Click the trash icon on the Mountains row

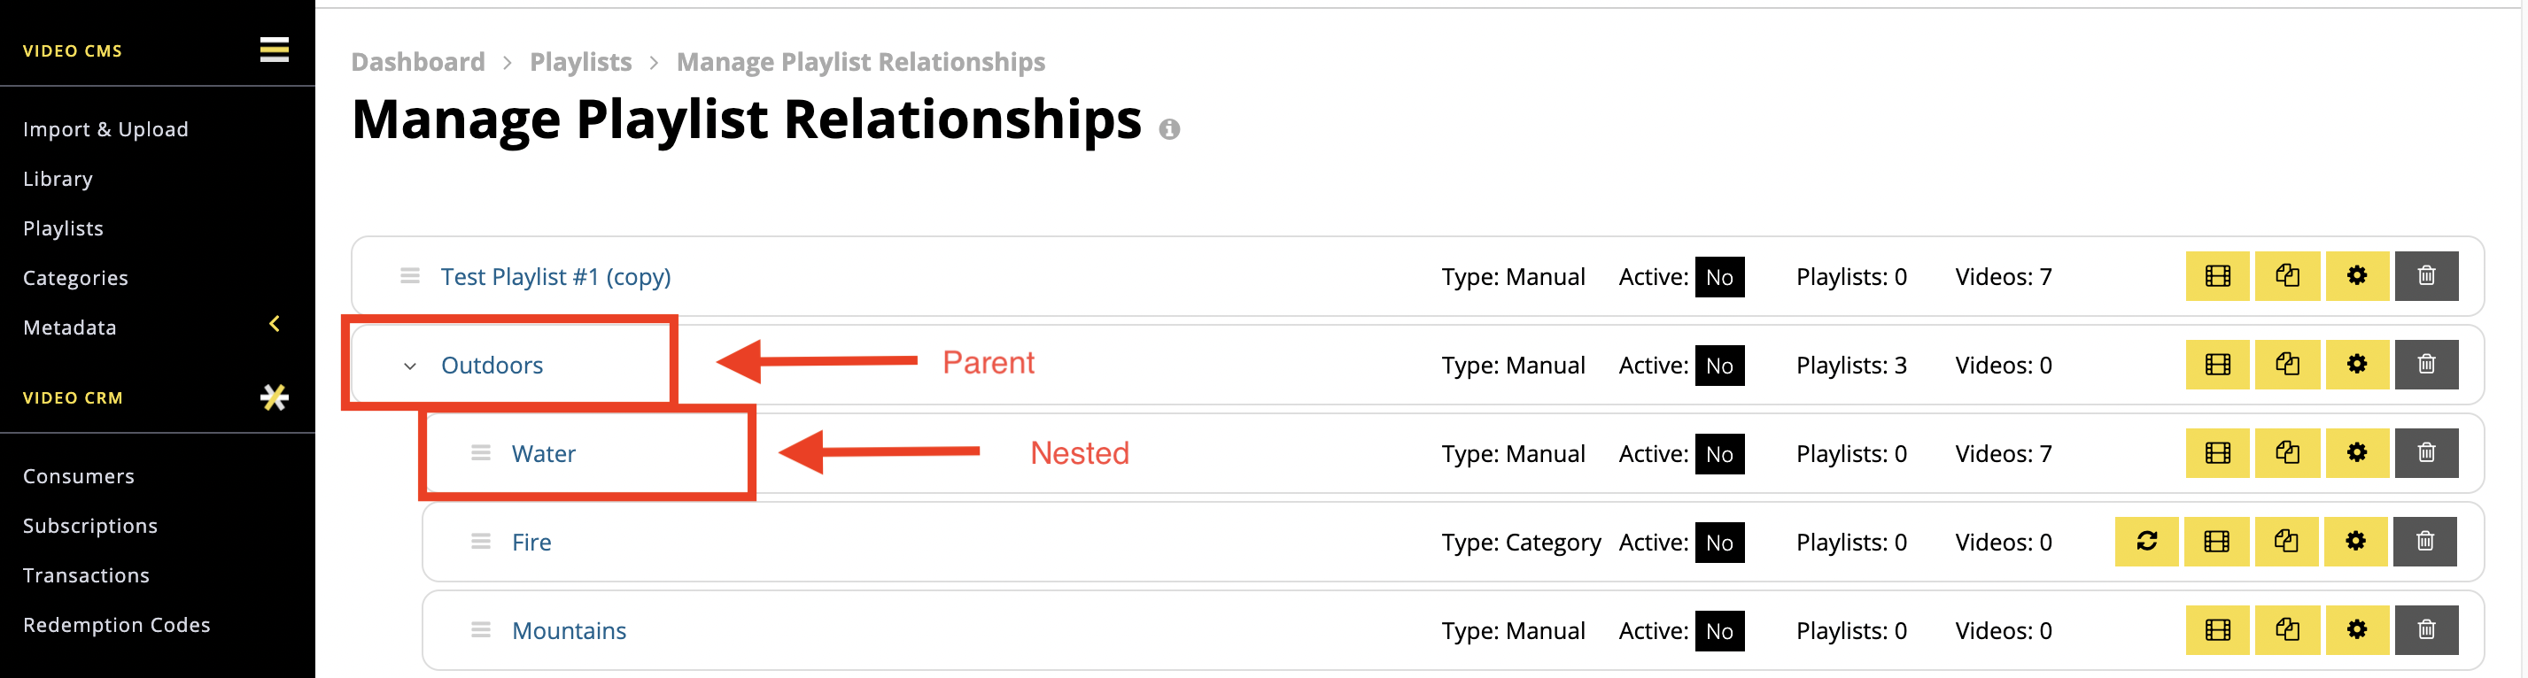click(2426, 629)
